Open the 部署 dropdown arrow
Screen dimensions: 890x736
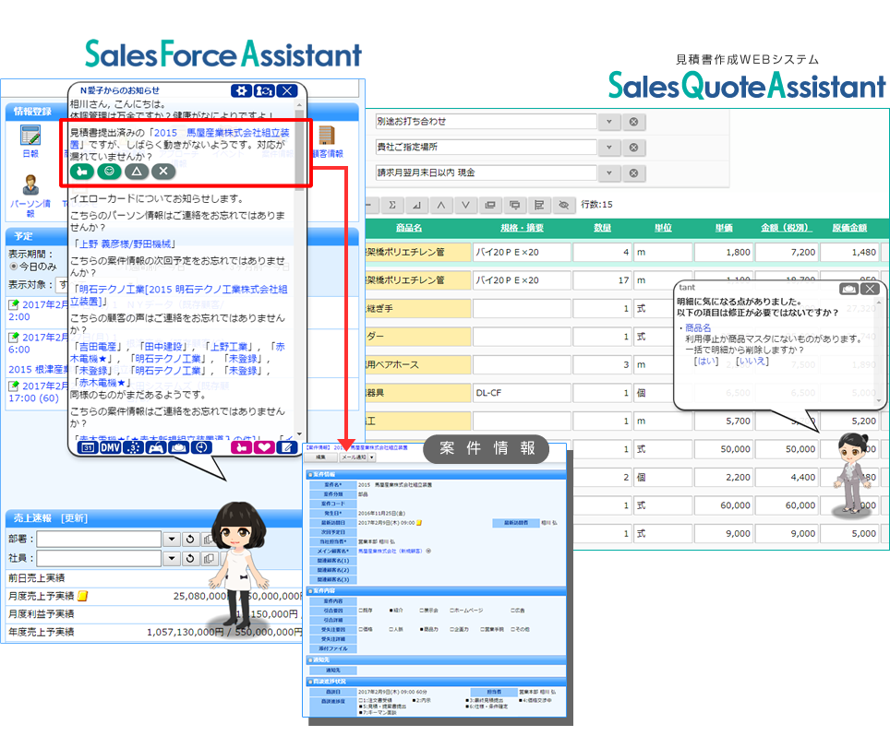coord(172,540)
